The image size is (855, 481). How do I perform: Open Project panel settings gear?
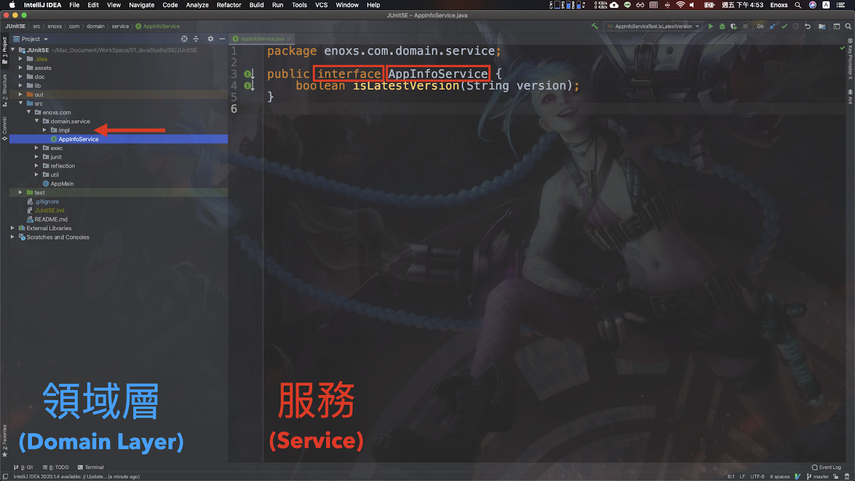tap(211, 39)
